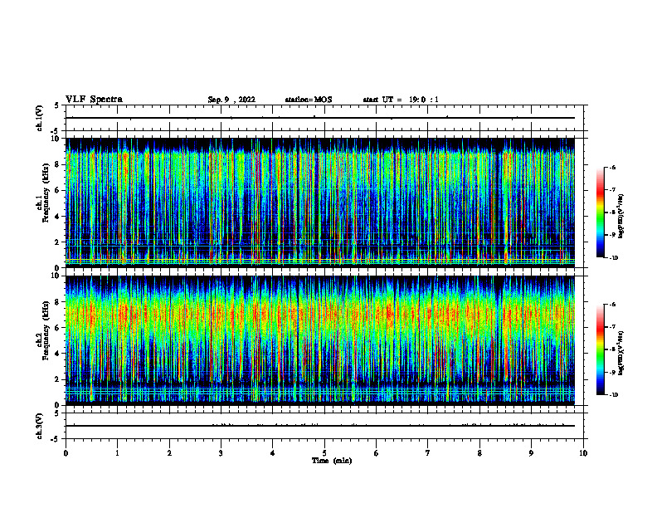Image resolution: width=657 pixels, height=508 pixels.
Task: Click the ch.1 frequency tick label "4"
Action: (x=58, y=217)
